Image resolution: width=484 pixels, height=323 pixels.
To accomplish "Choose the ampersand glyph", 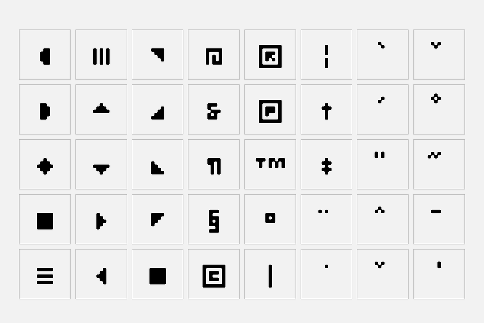I will pyautogui.click(x=214, y=111).
